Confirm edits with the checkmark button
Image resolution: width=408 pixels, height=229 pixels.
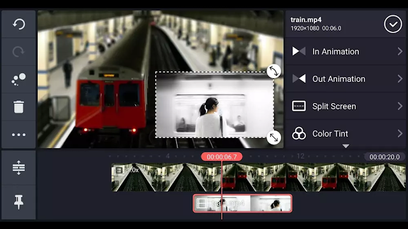(x=393, y=24)
